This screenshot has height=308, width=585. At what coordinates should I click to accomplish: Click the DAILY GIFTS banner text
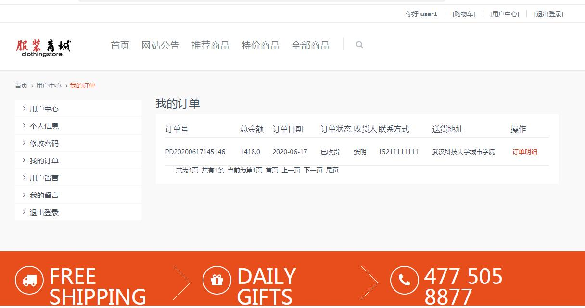point(267,287)
